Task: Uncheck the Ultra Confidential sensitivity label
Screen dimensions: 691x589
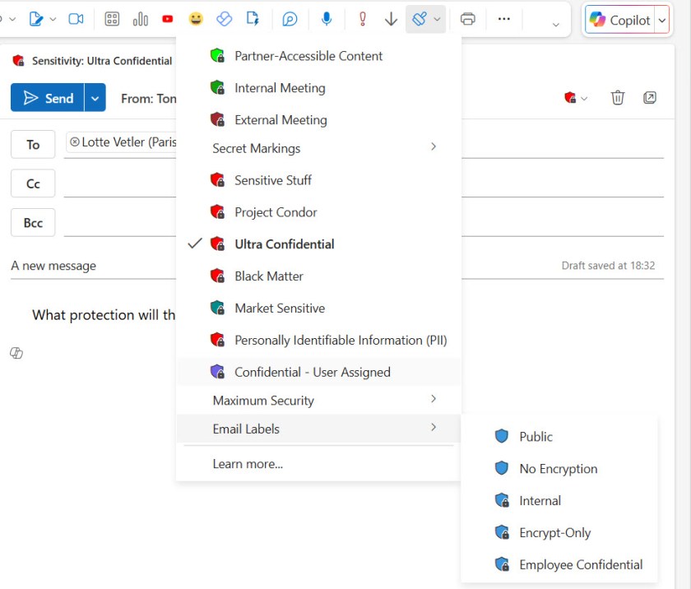Action: click(284, 243)
